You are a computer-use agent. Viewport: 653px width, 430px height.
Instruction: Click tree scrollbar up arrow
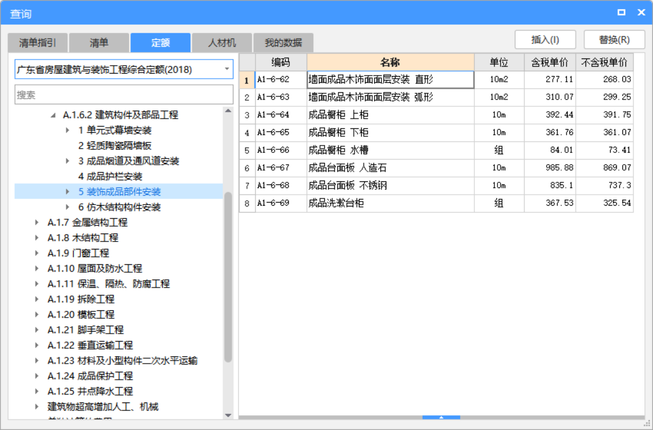(x=228, y=111)
